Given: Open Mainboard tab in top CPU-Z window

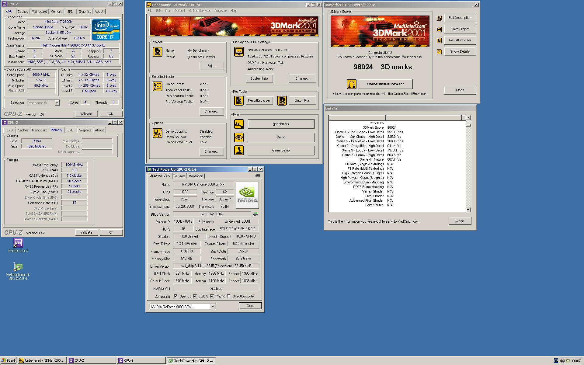Looking at the screenshot, I should 39,12.
